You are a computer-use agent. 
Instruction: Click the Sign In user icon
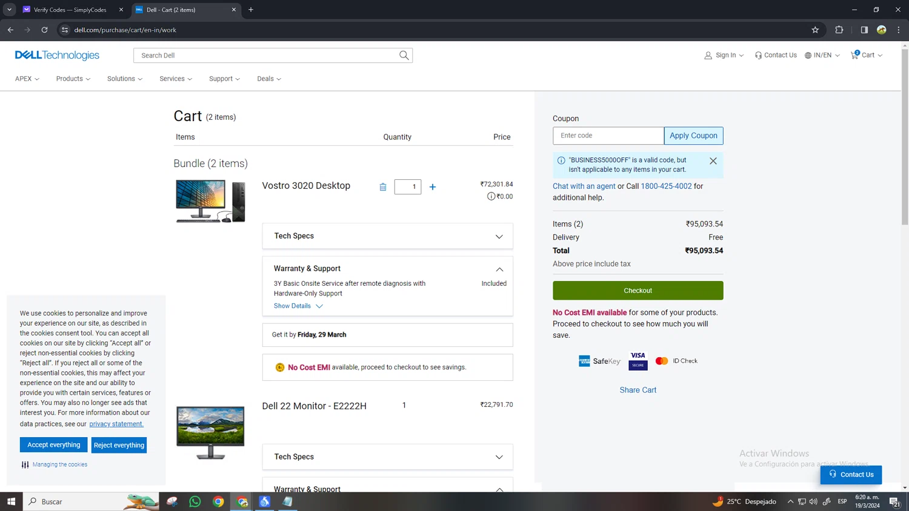point(708,55)
